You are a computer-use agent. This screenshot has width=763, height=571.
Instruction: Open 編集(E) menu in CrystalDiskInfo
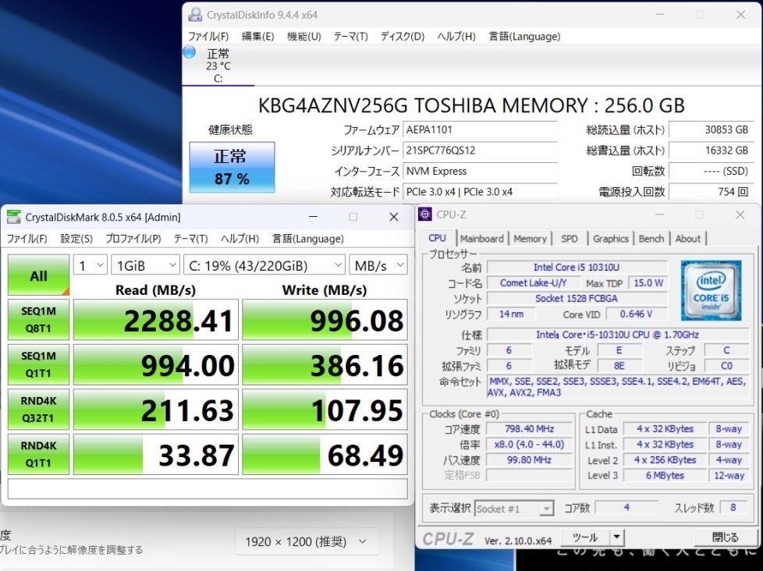(258, 37)
